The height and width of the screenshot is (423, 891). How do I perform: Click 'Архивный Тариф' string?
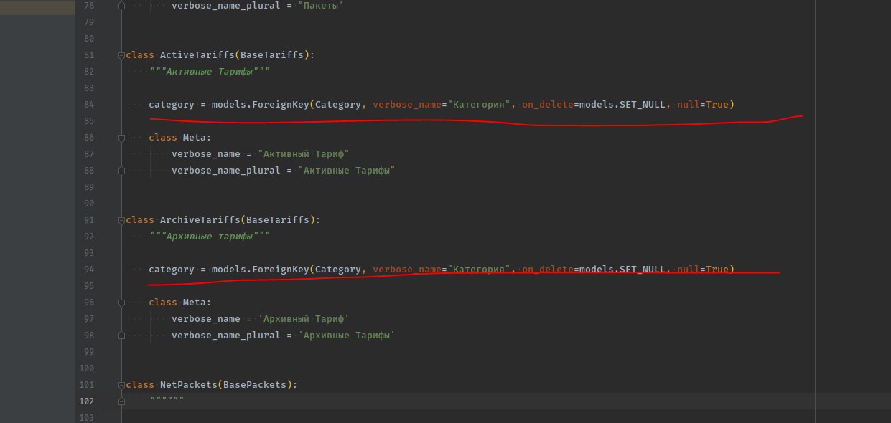304,319
